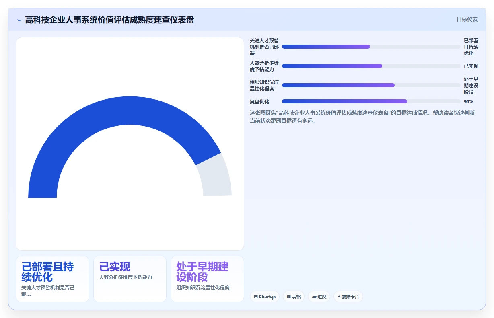Click the 人效分析多维度下钻能力 progress bar
Viewport: 494px width, 318px height.
pos(371,66)
